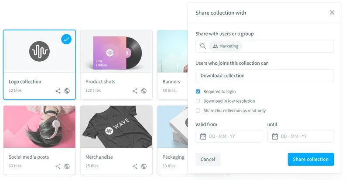Image resolution: width=349 pixels, height=180 pixels.
Task: Click share icon on Merchandise card
Action: point(135,166)
